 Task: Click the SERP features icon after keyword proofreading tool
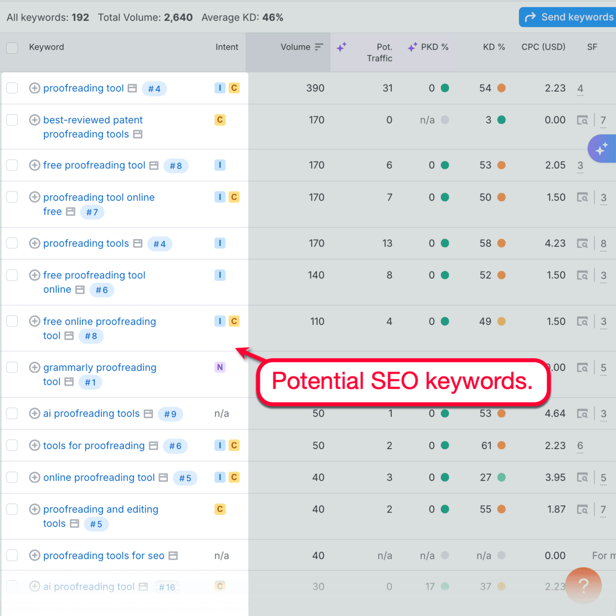tap(132, 88)
